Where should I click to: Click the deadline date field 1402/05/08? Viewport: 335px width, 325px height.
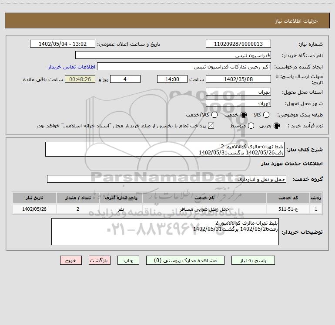point(238,79)
